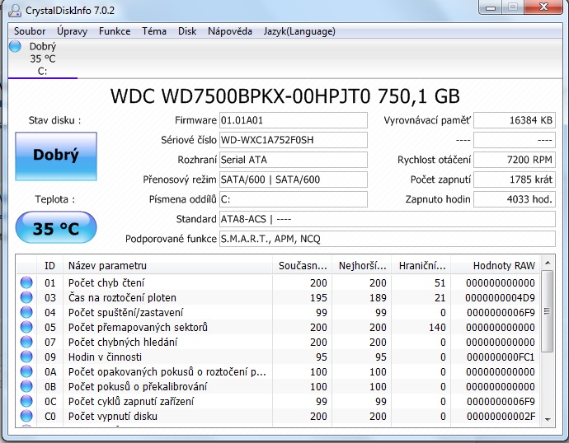Click the Nejhorší... column header
The height and width of the screenshot is (443, 569).
tap(362, 265)
